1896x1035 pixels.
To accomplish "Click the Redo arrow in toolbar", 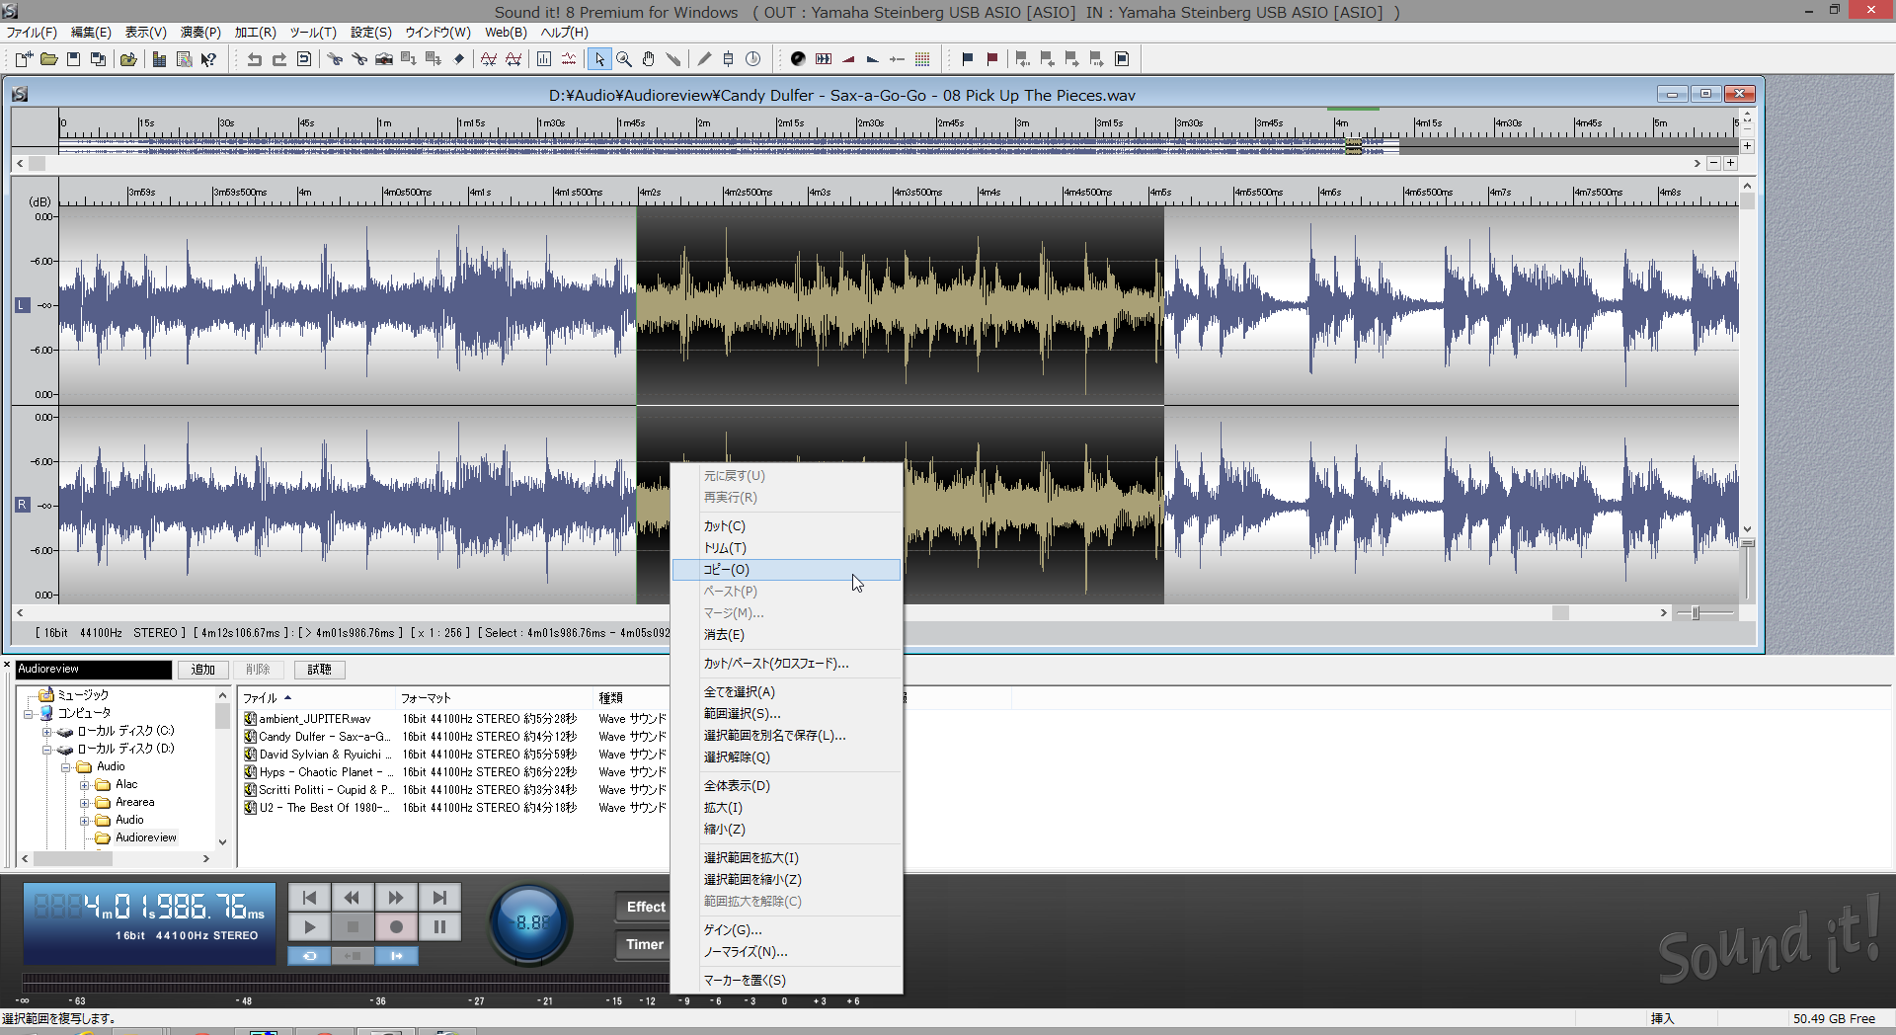I will coord(279,59).
